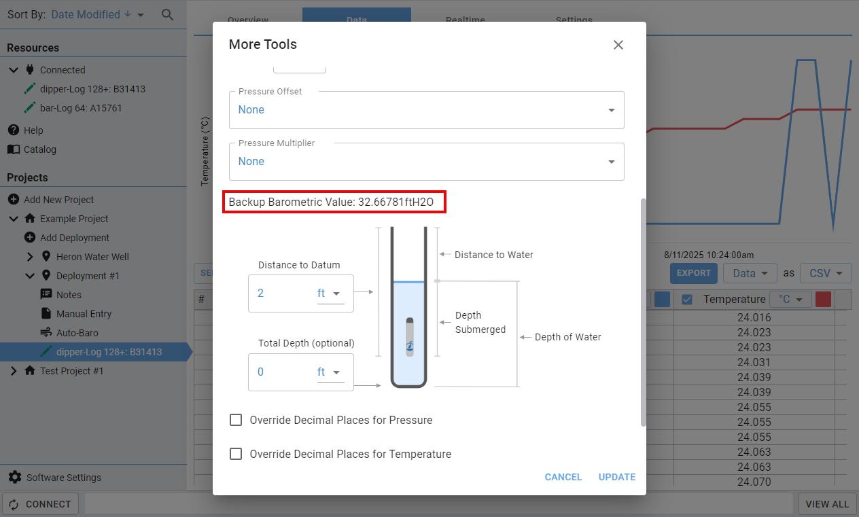The image size is (859, 517).
Task: Click the Software Settings gear icon
Action: (x=14, y=478)
